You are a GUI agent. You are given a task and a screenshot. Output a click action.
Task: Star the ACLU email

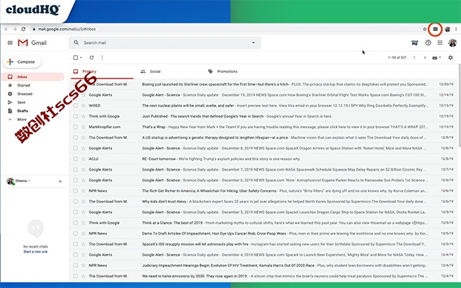coord(84,158)
